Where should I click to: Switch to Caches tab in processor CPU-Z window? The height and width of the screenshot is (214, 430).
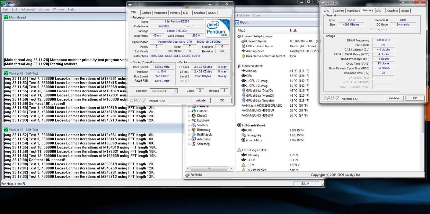coord(146,13)
